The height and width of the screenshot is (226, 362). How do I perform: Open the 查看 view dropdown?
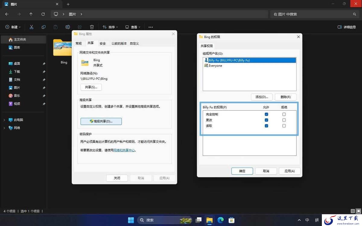click(x=133, y=27)
